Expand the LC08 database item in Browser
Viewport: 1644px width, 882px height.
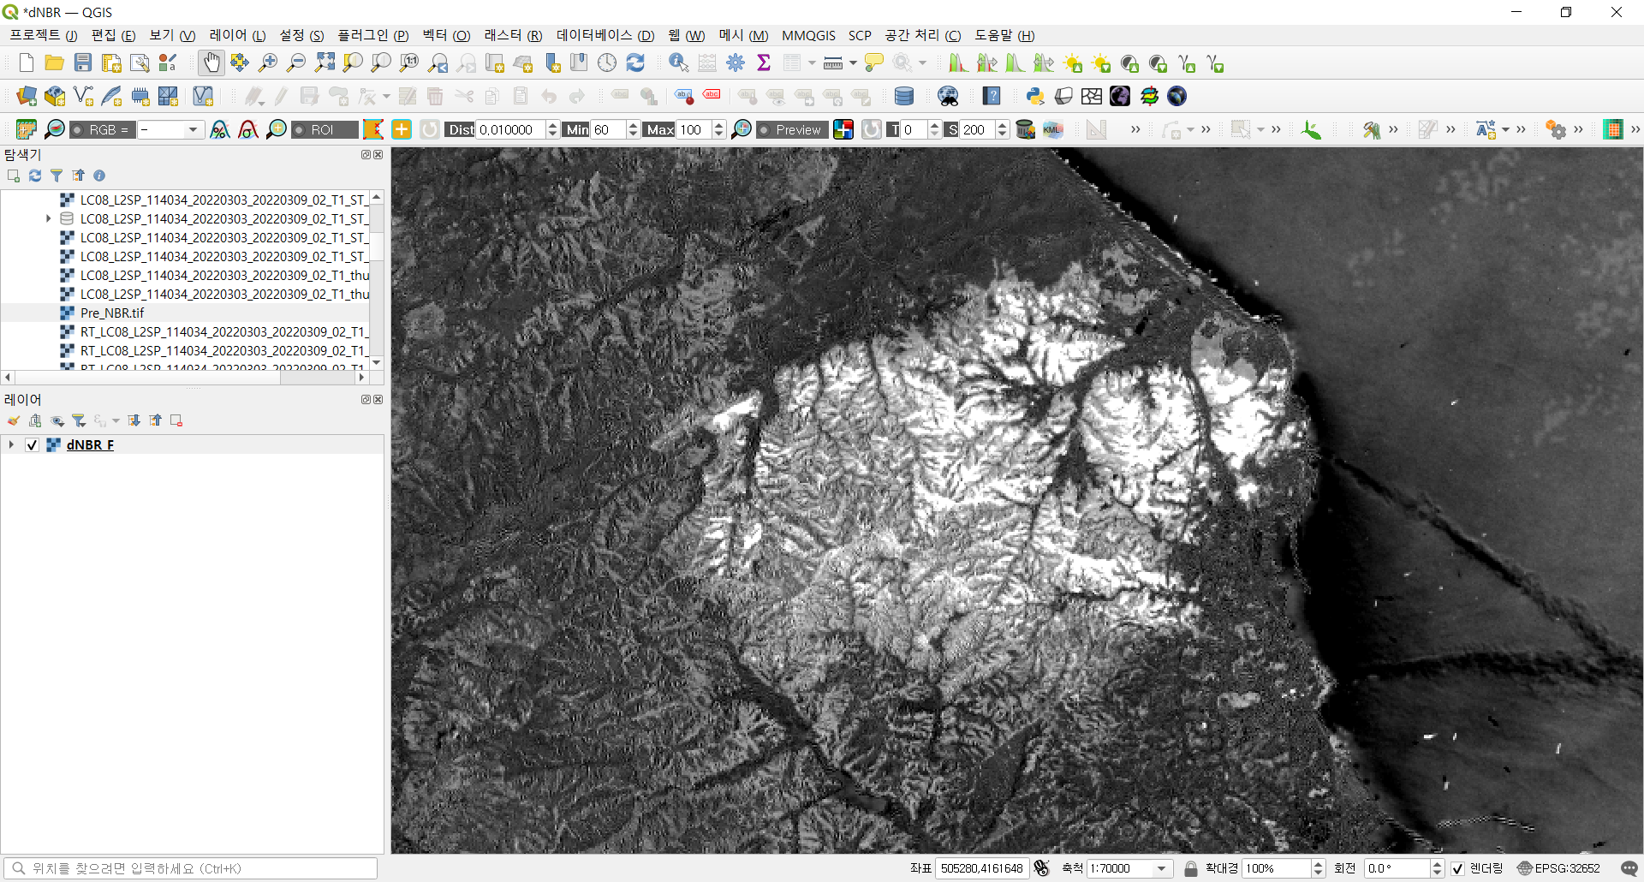49,218
